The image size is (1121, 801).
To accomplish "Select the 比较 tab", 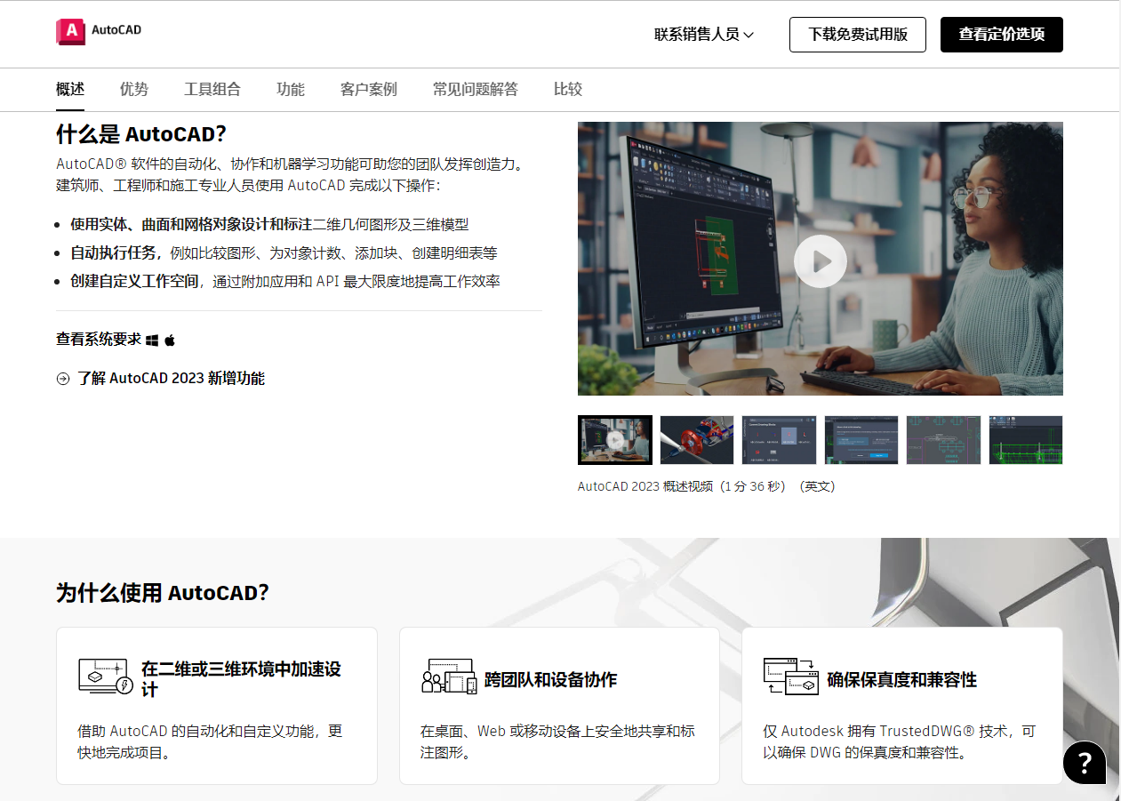I will pyautogui.click(x=567, y=89).
